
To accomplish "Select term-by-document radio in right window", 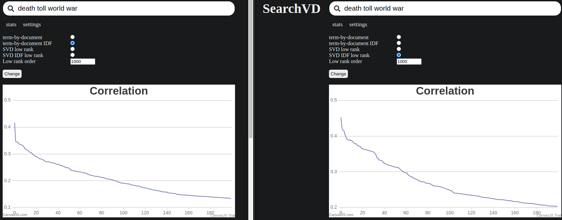I will 399,37.
